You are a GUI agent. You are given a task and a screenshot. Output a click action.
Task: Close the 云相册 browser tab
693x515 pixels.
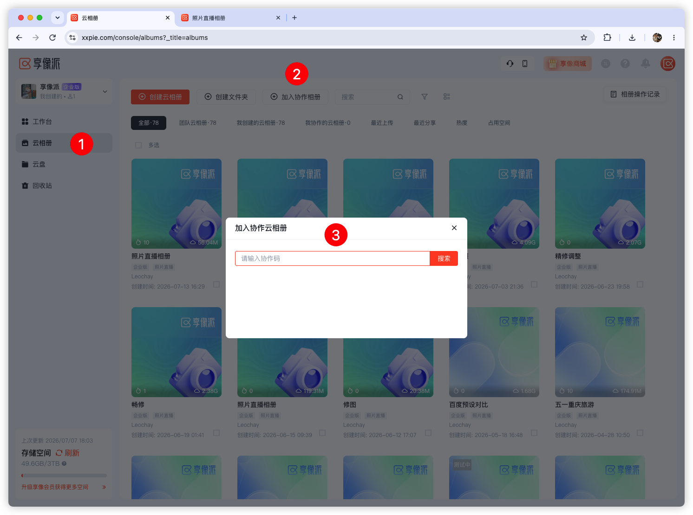click(168, 18)
